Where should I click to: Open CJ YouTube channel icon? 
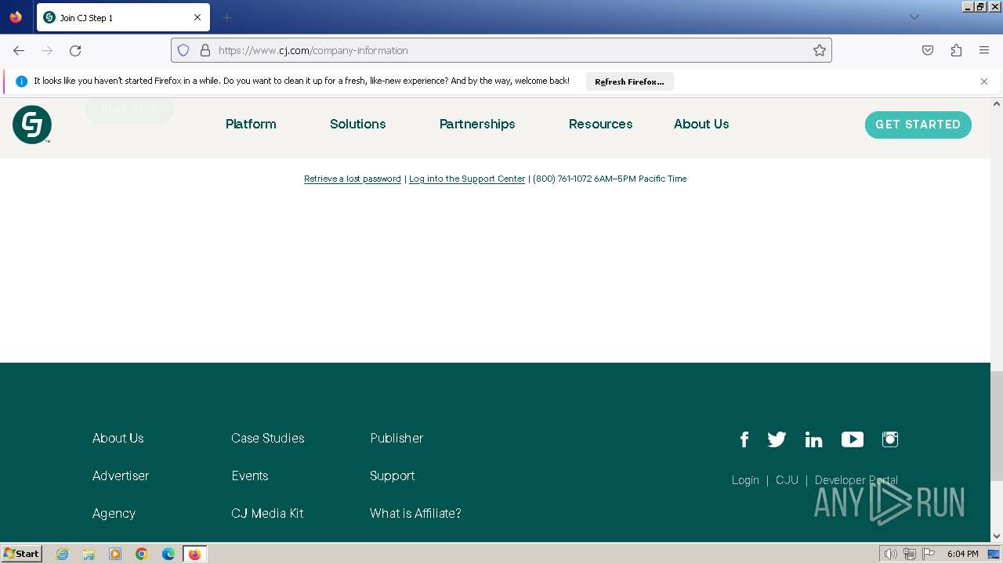(853, 439)
